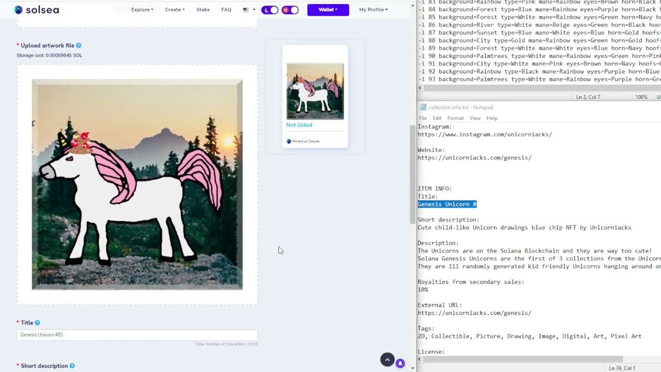The height and width of the screenshot is (372, 661).
Task: Click the '-i 87 background=Sunset' line
Action: 539,33
